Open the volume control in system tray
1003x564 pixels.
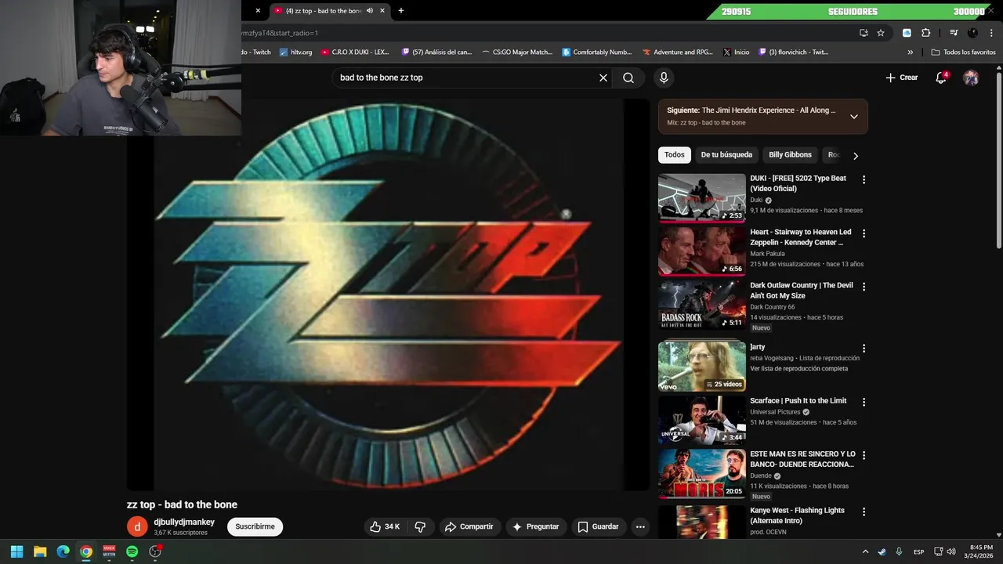(x=951, y=551)
